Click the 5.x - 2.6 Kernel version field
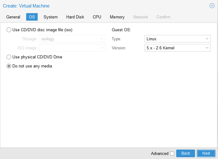The height and width of the screenshot is (159, 218). (x=174, y=48)
